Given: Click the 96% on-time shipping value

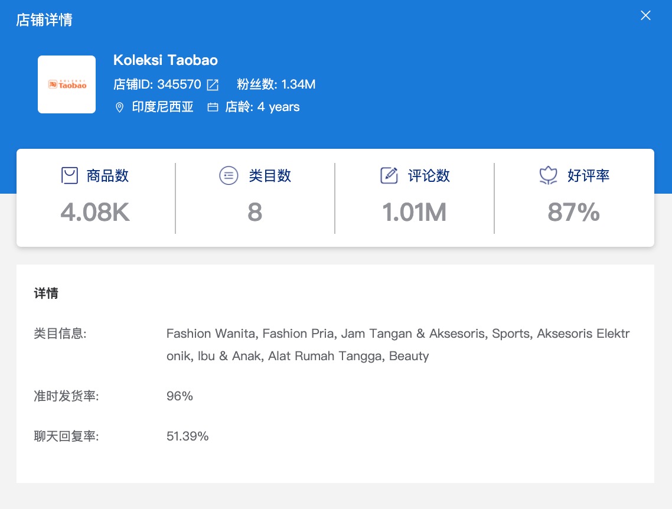Looking at the screenshot, I should click(180, 396).
